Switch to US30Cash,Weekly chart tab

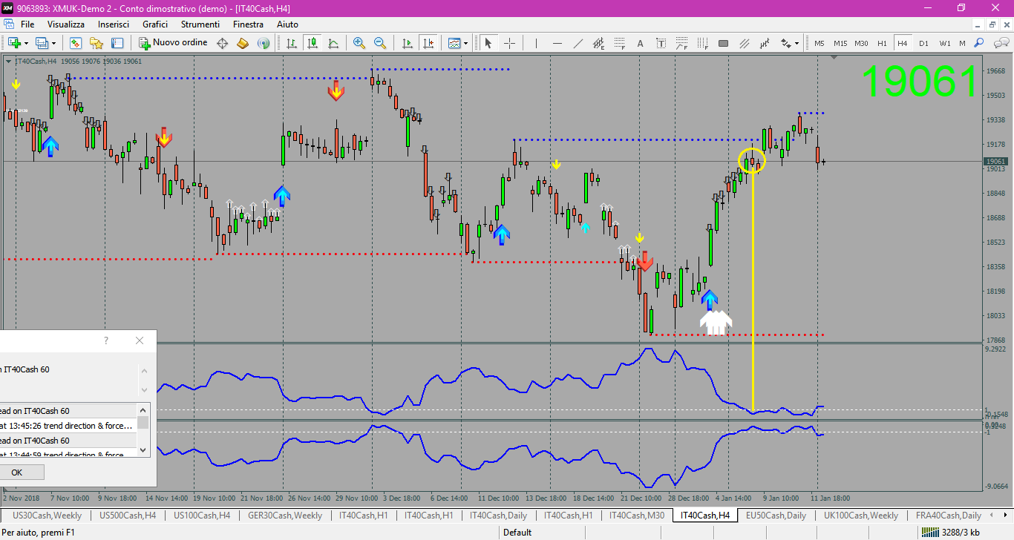click(47, 515)
